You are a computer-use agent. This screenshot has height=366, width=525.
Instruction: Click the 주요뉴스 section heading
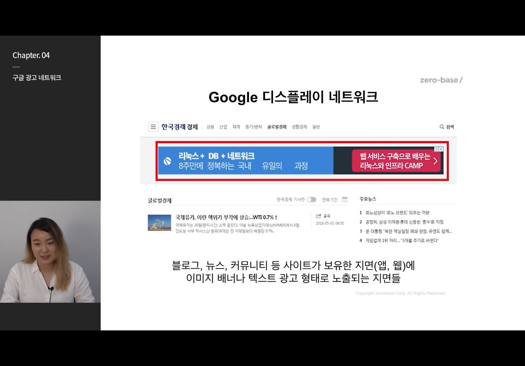pos(368,199)
